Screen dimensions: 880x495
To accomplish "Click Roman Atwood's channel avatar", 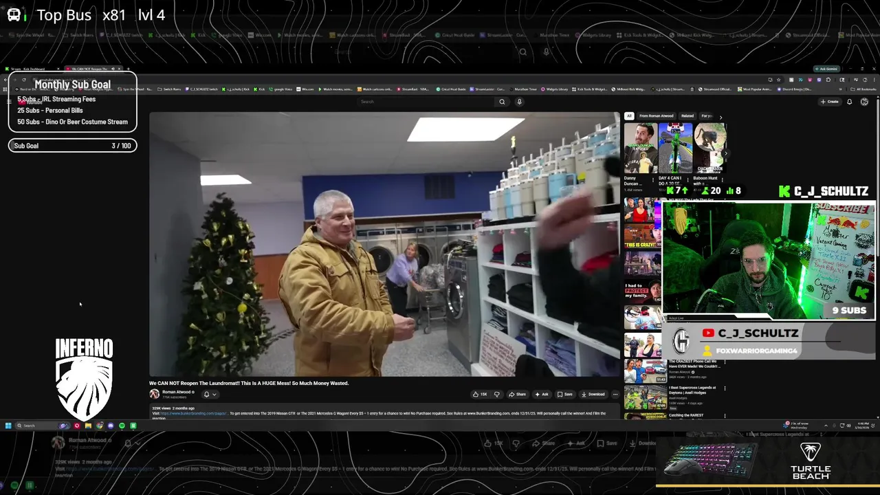I will click(155, 394).
